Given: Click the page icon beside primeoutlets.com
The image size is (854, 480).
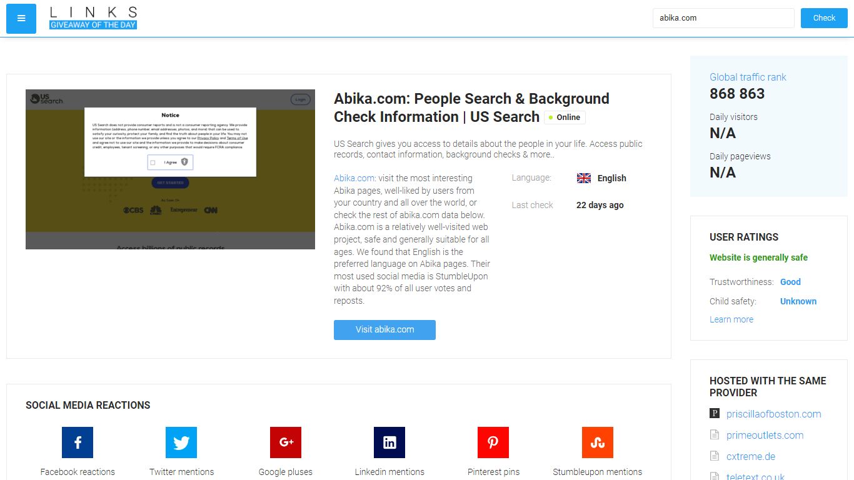Looking at the screenshot, I should click(715, 435).
